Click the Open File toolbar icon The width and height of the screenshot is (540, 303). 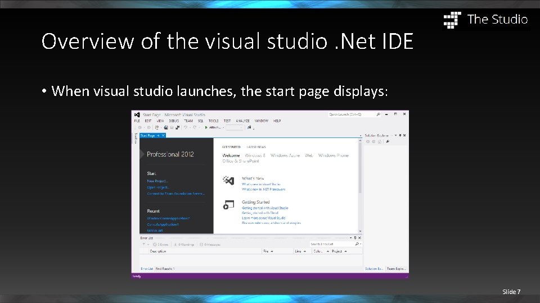click(165, 127)
